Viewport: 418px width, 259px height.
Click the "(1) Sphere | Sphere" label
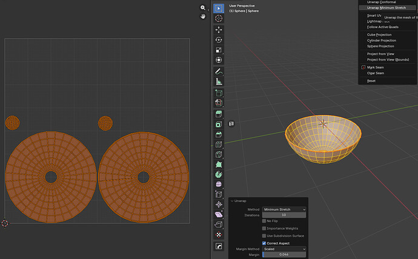244,11
